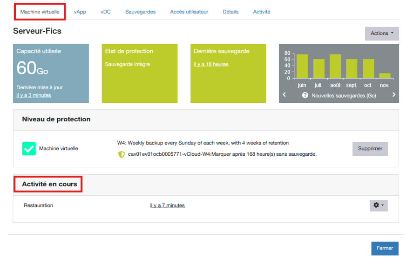
Task: Click the left arrow on backup chart
Action: click(284, 95)
